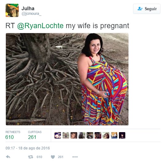Click the fifth liker avatar thumbnail
Viewport: 162px width, 164px height.
tap(90, 135)
